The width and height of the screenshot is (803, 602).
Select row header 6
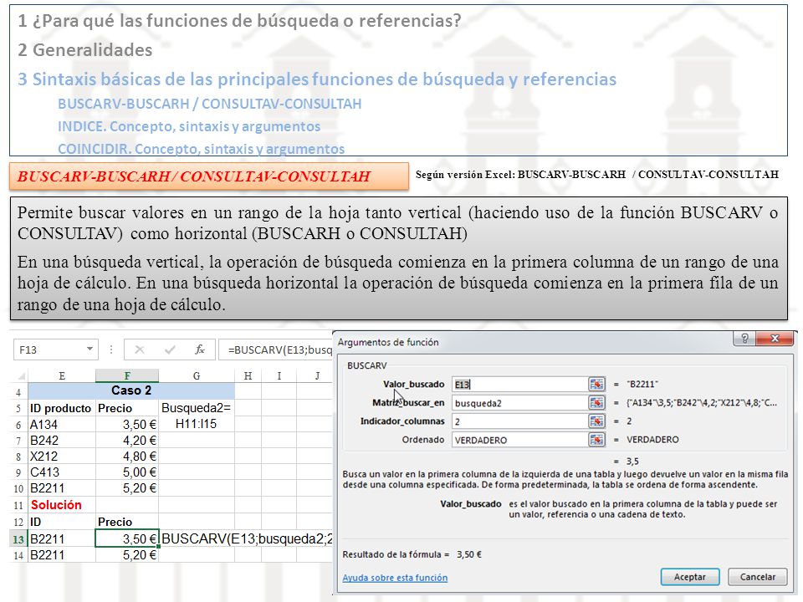pyautogui.click(x=18, y=425)
